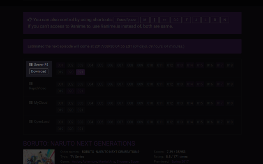263x164 pixels.
Task: Open episode 021 on OpenLoad
Action: coord(81,129)
